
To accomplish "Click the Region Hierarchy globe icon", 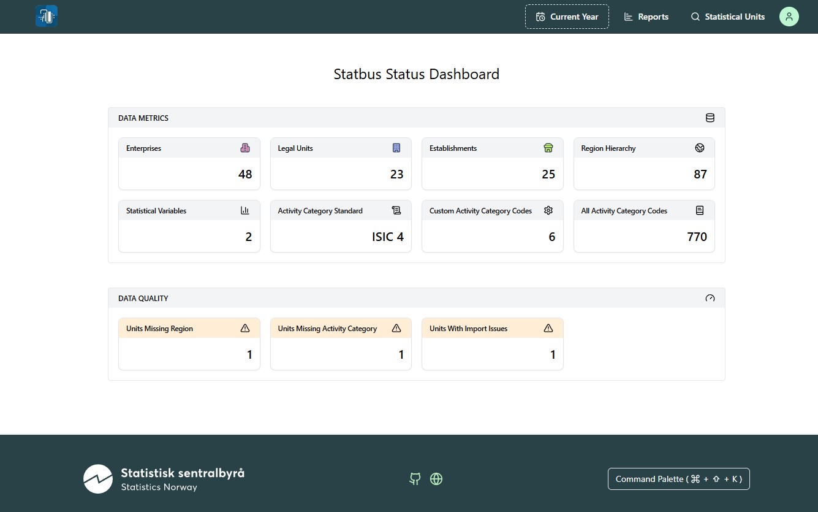I will point(700,148).
